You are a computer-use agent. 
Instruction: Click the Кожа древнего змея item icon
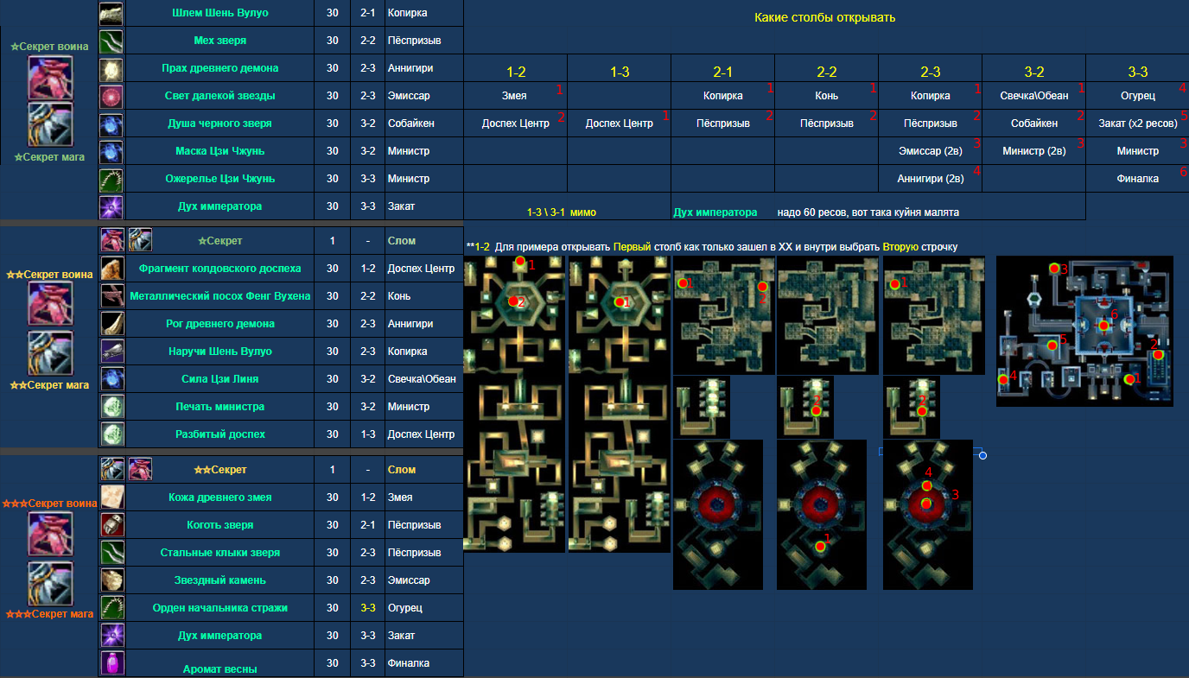click(x=111, y=497)
